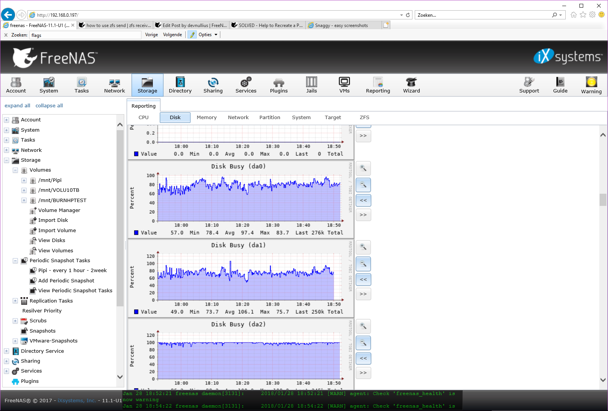
Task: Switch to the CPU reporting tab
Action: tap(144, 118)
